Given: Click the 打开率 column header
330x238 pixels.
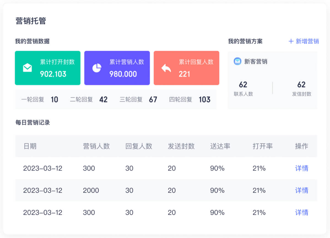Looking at the screenshot, I should click(x=263, y=146).
